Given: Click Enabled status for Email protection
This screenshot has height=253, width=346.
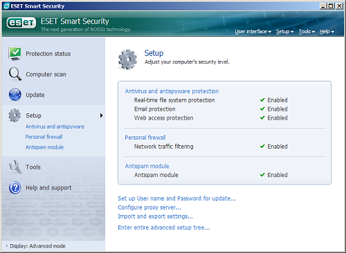Looking at the screenshot, I should pos(277,109).
